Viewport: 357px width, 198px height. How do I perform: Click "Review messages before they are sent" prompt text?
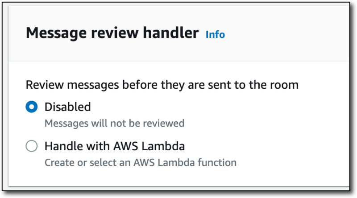[162, 85]
